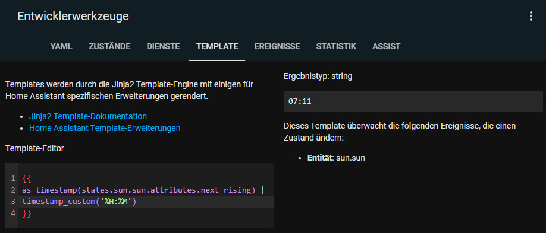Place cursor on editor line 1 braces
Viewport: 546px width, 233px height.
click(27, 179)
